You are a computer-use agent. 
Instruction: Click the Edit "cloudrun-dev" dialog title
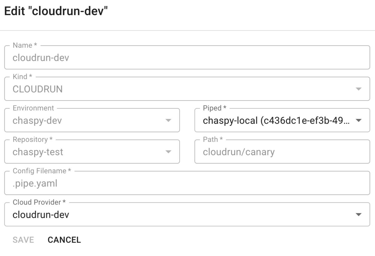tap(56, 12)
